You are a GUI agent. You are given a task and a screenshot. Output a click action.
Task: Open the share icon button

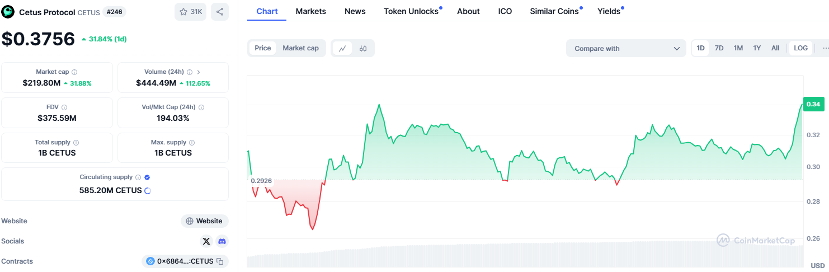tap(220, 12)
